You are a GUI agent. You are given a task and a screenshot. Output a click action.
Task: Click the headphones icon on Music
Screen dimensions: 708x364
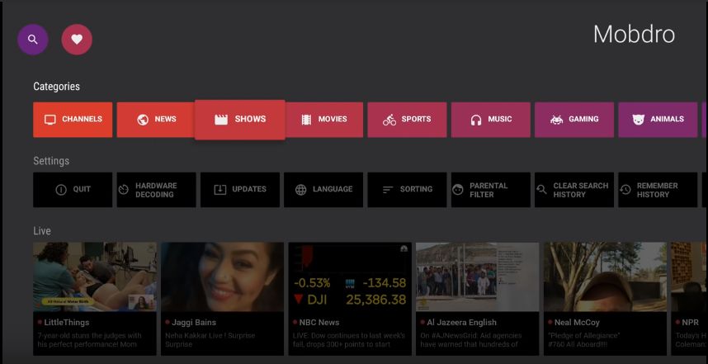tap(475, 120)
